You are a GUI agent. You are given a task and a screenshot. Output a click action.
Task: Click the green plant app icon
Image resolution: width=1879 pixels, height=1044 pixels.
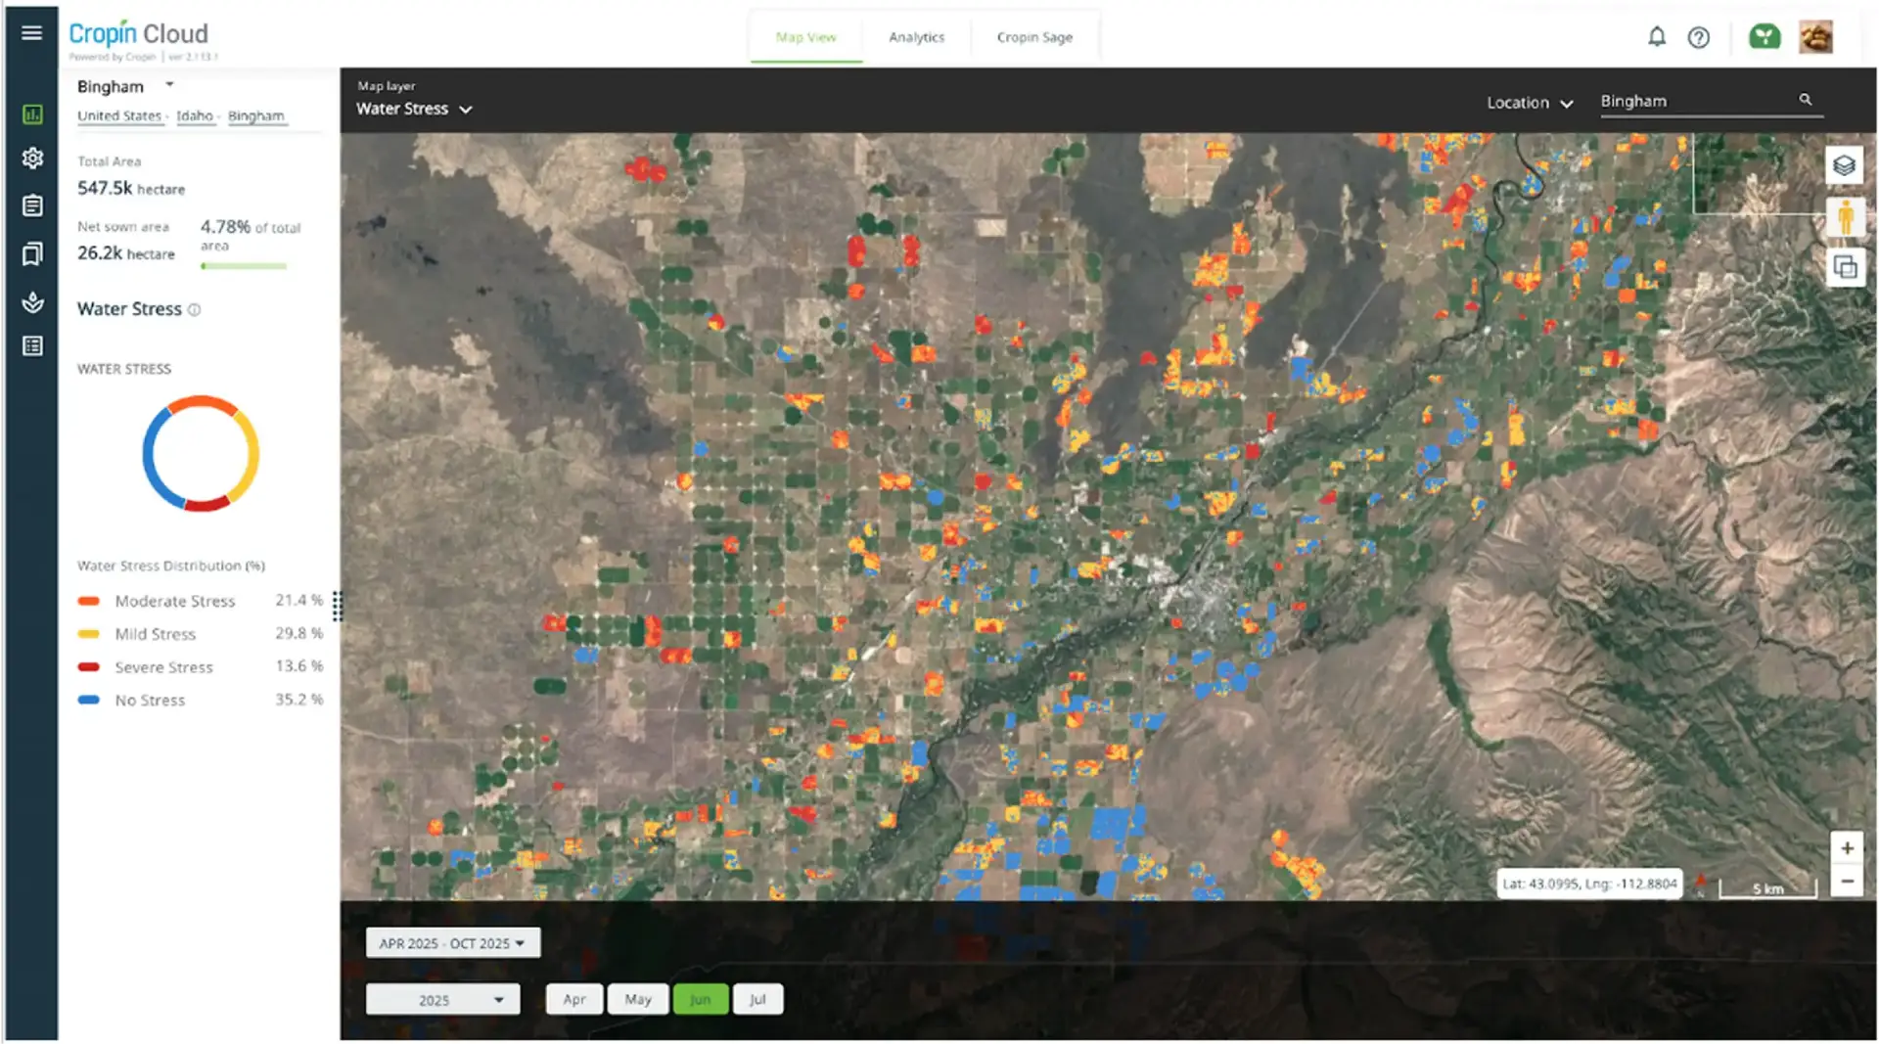click(x=1764, y=37)
